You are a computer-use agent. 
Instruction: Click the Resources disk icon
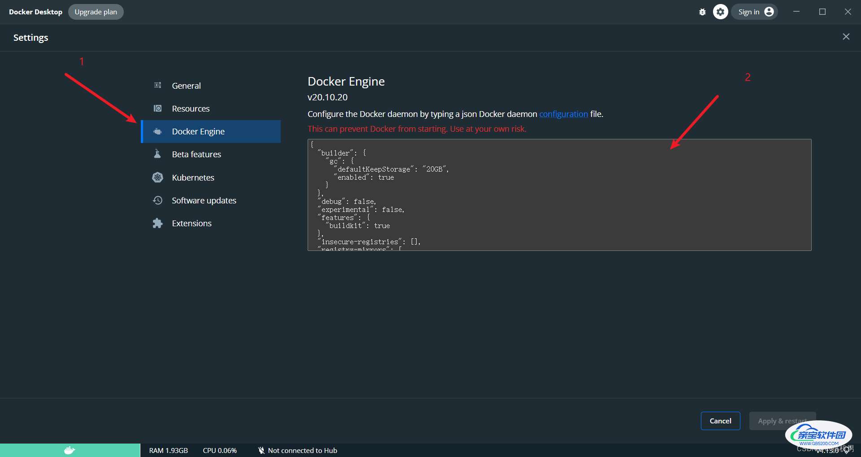pos(157,108)
